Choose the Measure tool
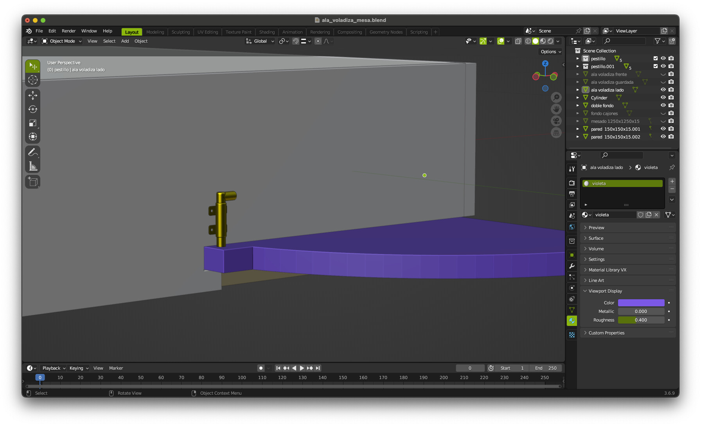The image size is (701, 426). coord(33,166)
